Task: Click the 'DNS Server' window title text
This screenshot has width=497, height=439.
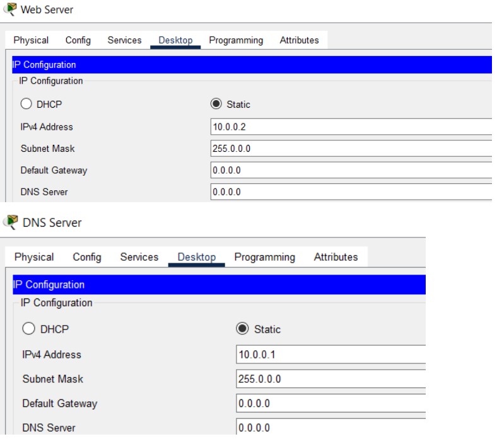Action: click(52, 222)
